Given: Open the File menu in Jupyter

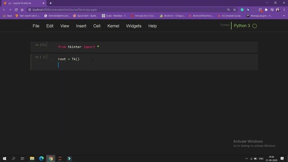Looking at the screenshot, I should [x=36, y=26].
